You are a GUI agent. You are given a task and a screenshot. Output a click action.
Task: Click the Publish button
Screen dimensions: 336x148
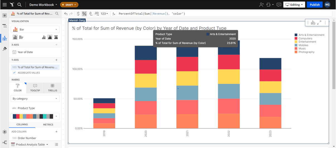315,5
